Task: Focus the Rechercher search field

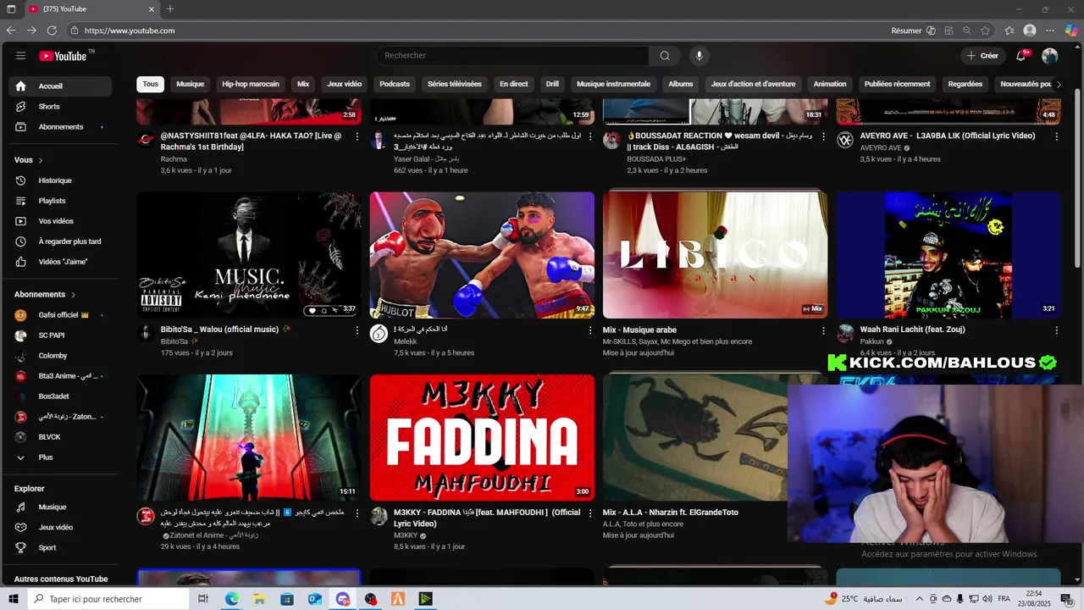Action: click(512, 56)
